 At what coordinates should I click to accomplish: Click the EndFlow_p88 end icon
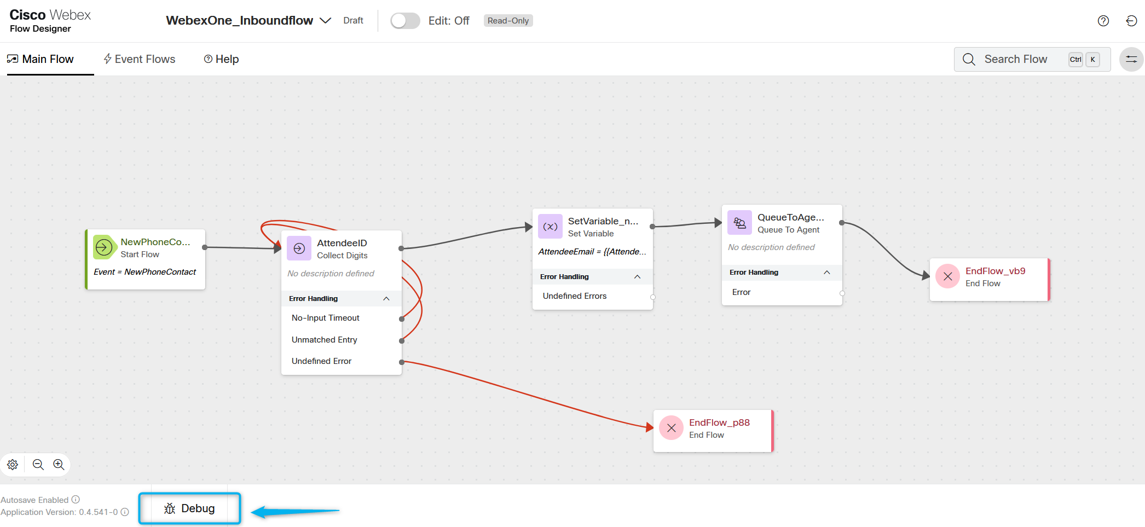pos(671,428)
